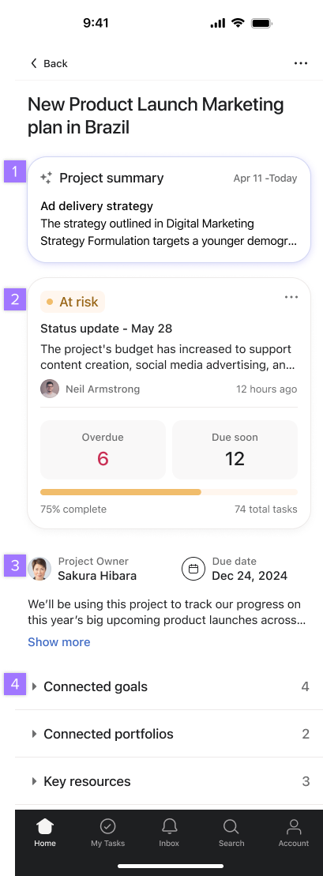Tap the Back chevron arrow

click(34, 63)
